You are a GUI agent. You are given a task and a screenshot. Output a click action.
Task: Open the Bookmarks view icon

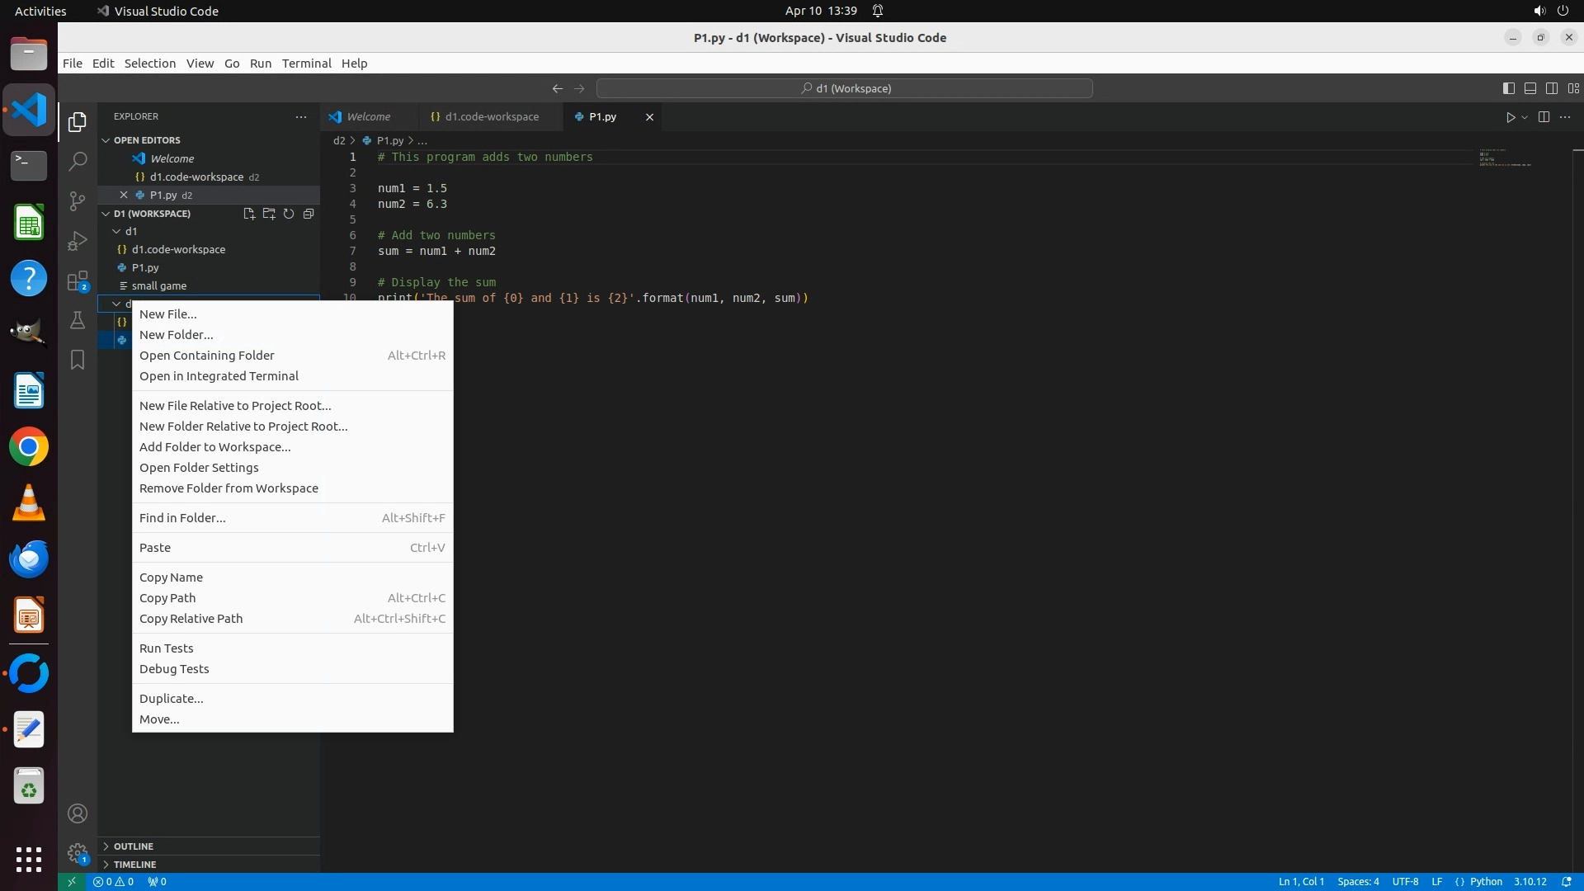(78, 360)
